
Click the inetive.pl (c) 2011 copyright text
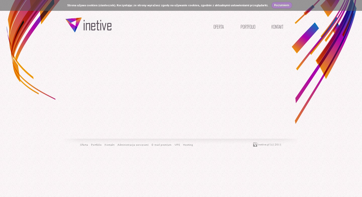click(x=269, y=145)
